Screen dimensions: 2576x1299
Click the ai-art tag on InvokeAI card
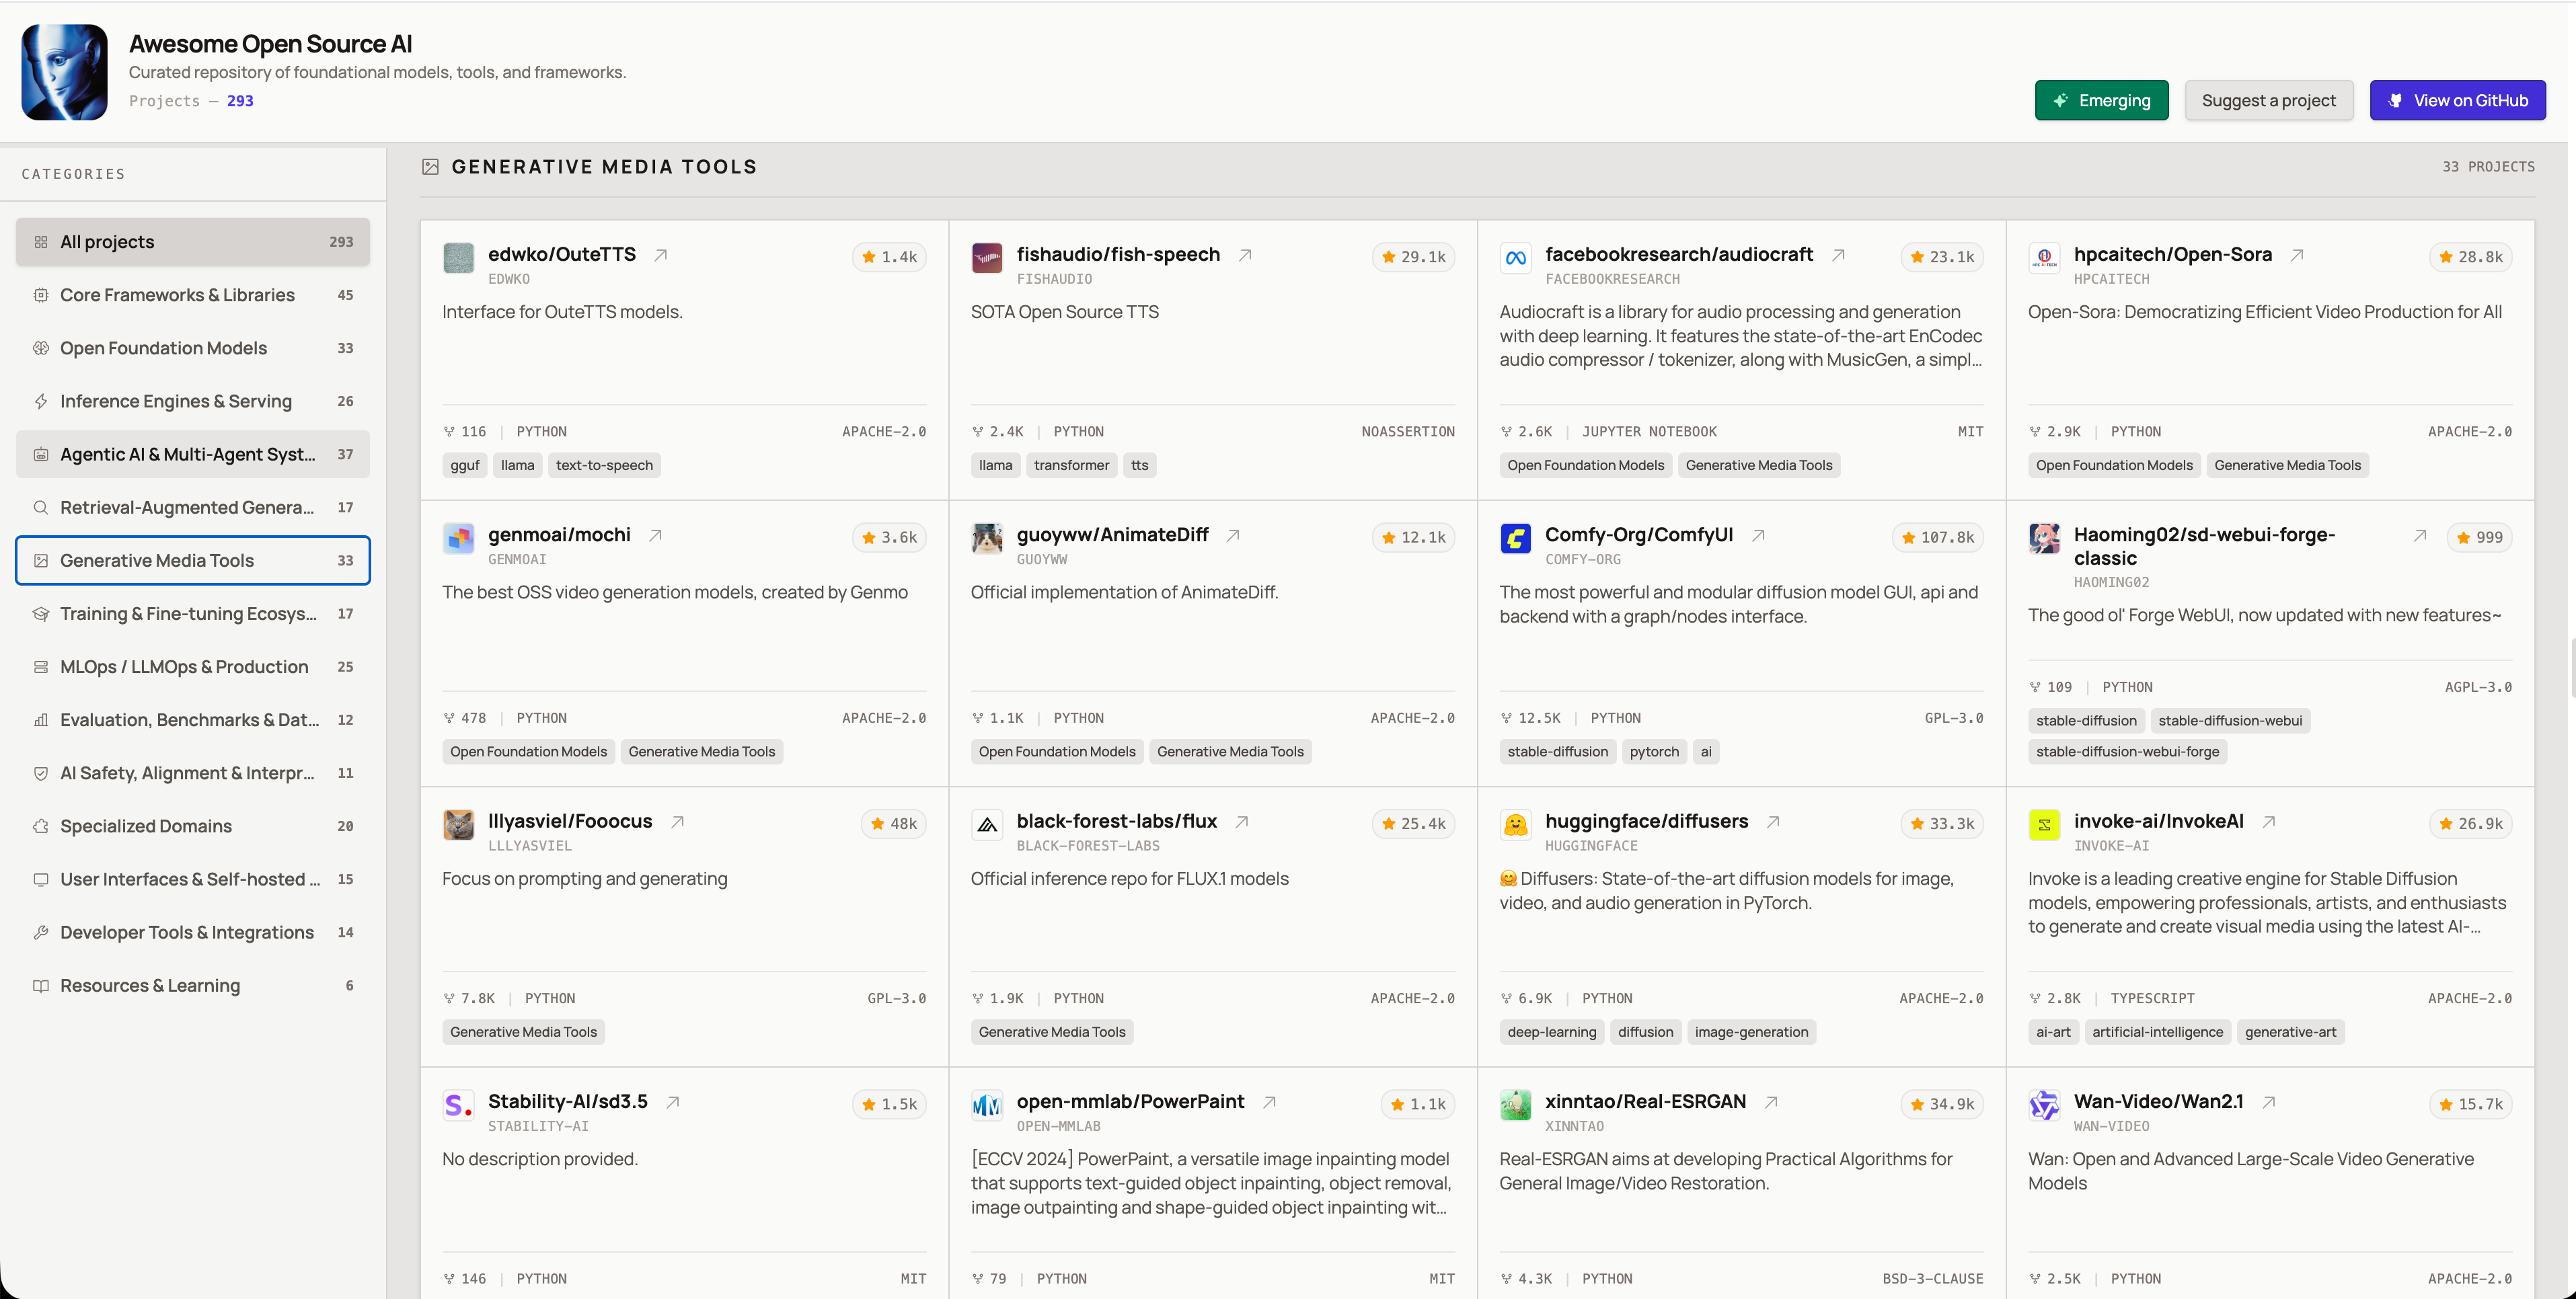2053,1031
